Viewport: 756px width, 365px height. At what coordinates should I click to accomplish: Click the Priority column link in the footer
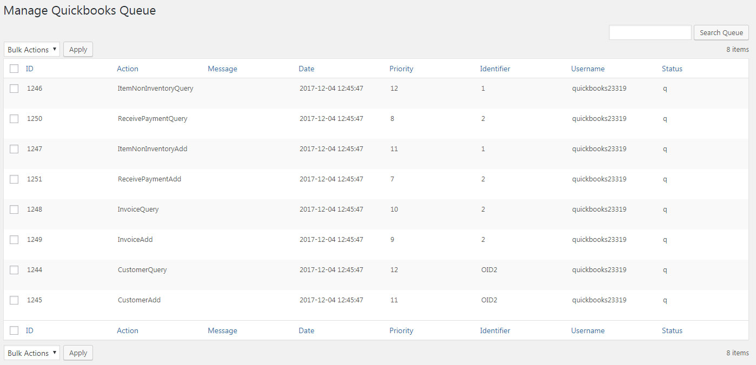tap(401, 330)
